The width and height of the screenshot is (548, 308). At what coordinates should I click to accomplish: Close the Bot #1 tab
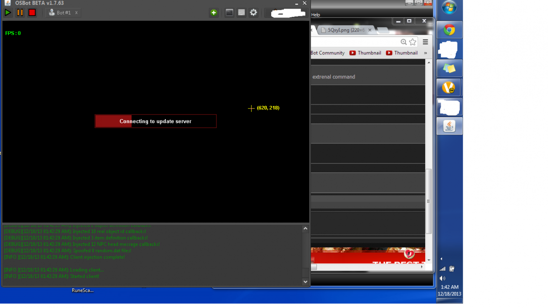click(x=76, y=13)
